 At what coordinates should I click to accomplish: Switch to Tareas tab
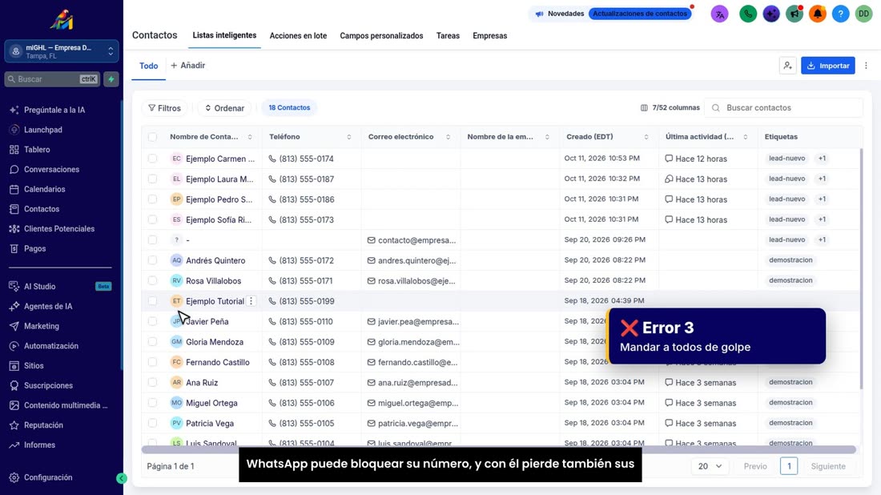coord(448,36)
